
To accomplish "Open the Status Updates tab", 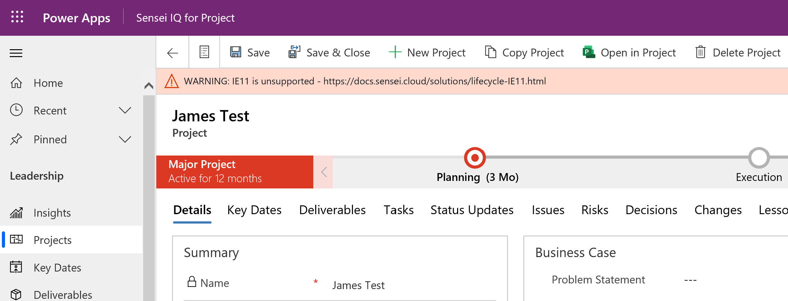I will point(472,210).
